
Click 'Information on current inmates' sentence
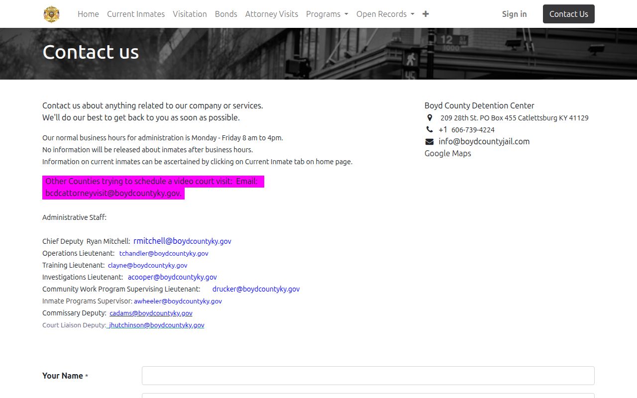(x=197, y=162)
